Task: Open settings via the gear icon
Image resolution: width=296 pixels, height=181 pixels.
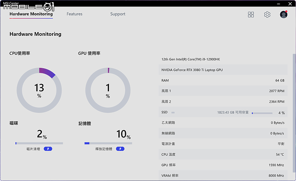Action: (267, 15)
